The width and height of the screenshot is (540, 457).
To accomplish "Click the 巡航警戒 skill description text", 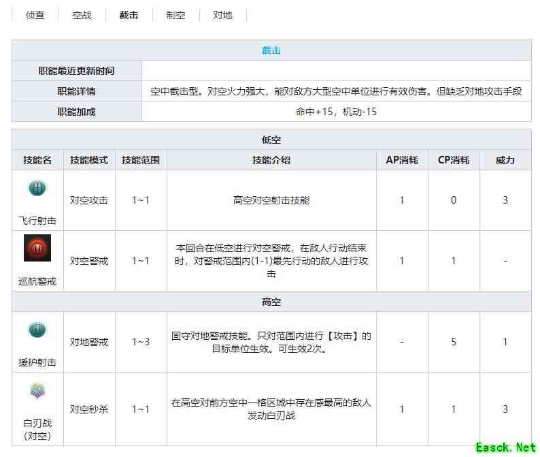I will click(271, 261).
